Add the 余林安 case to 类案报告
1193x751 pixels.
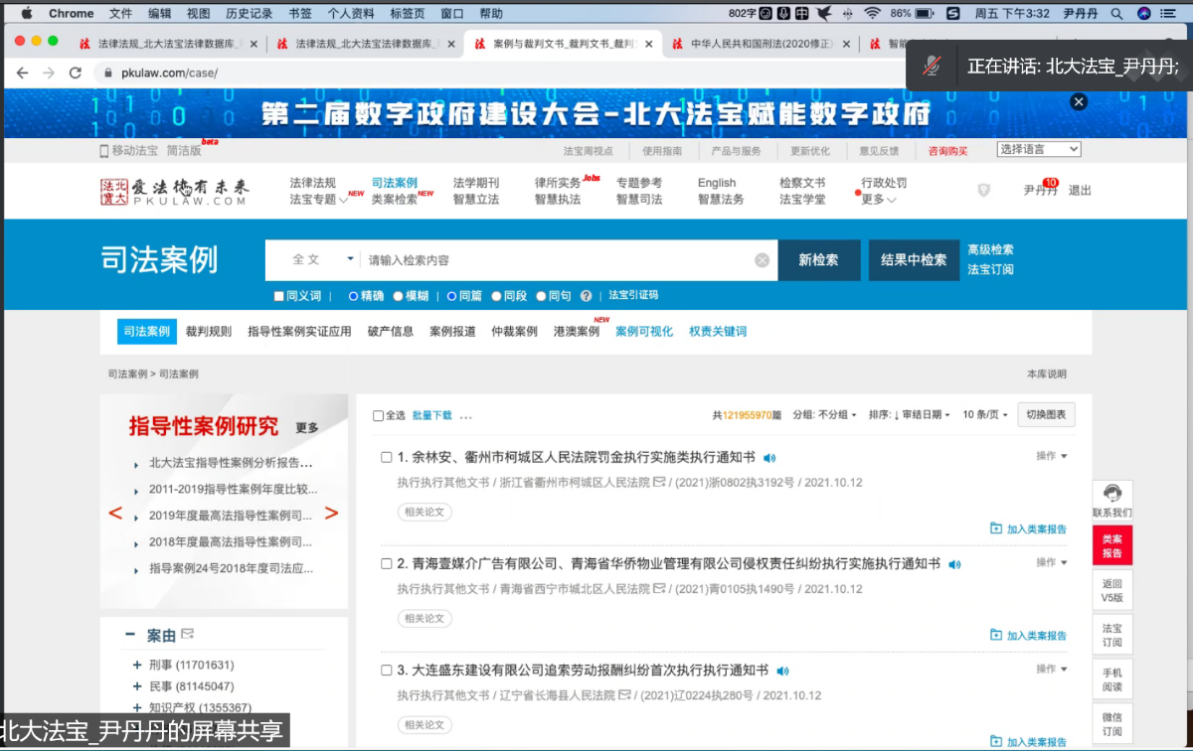[1028, 528]
